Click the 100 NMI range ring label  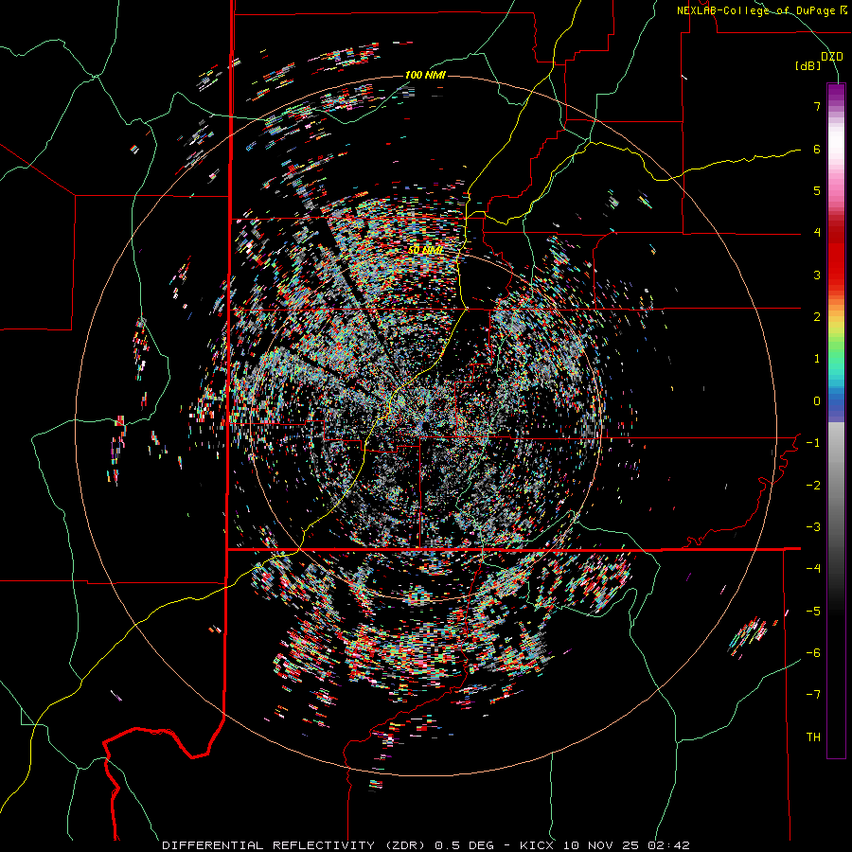pos(425,75)
